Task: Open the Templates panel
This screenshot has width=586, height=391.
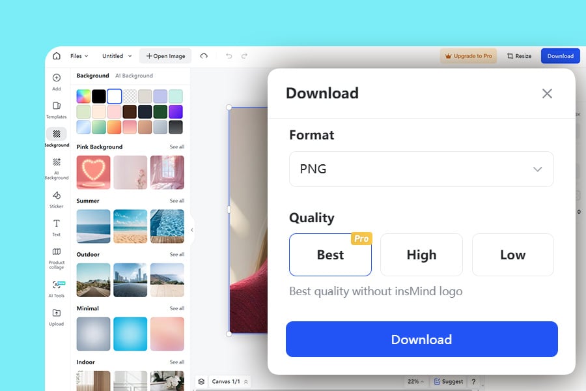Action: click(57, 110)
